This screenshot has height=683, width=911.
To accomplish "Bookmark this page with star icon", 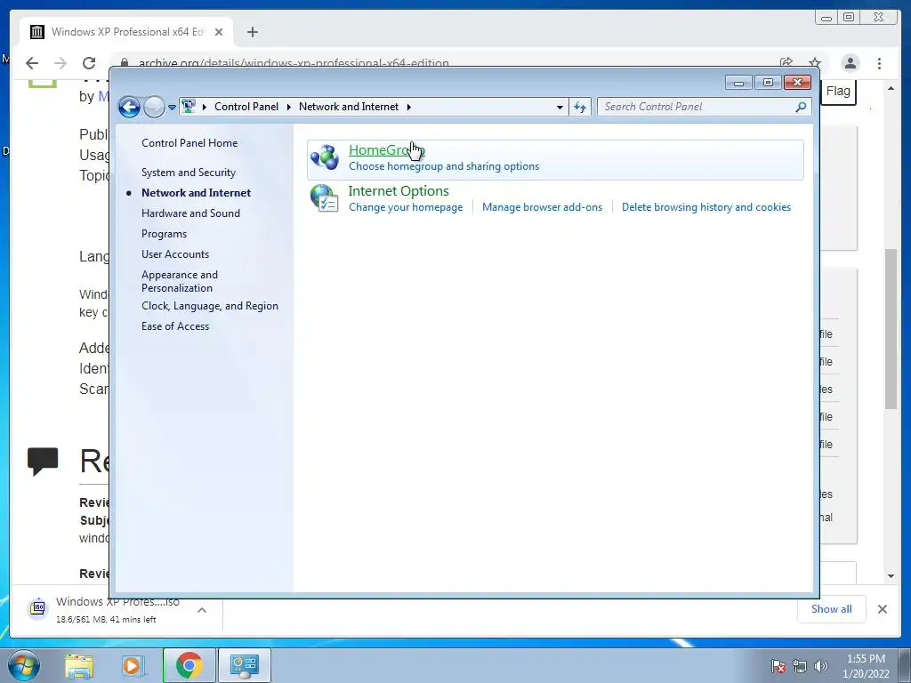I will tap(815, 62).
